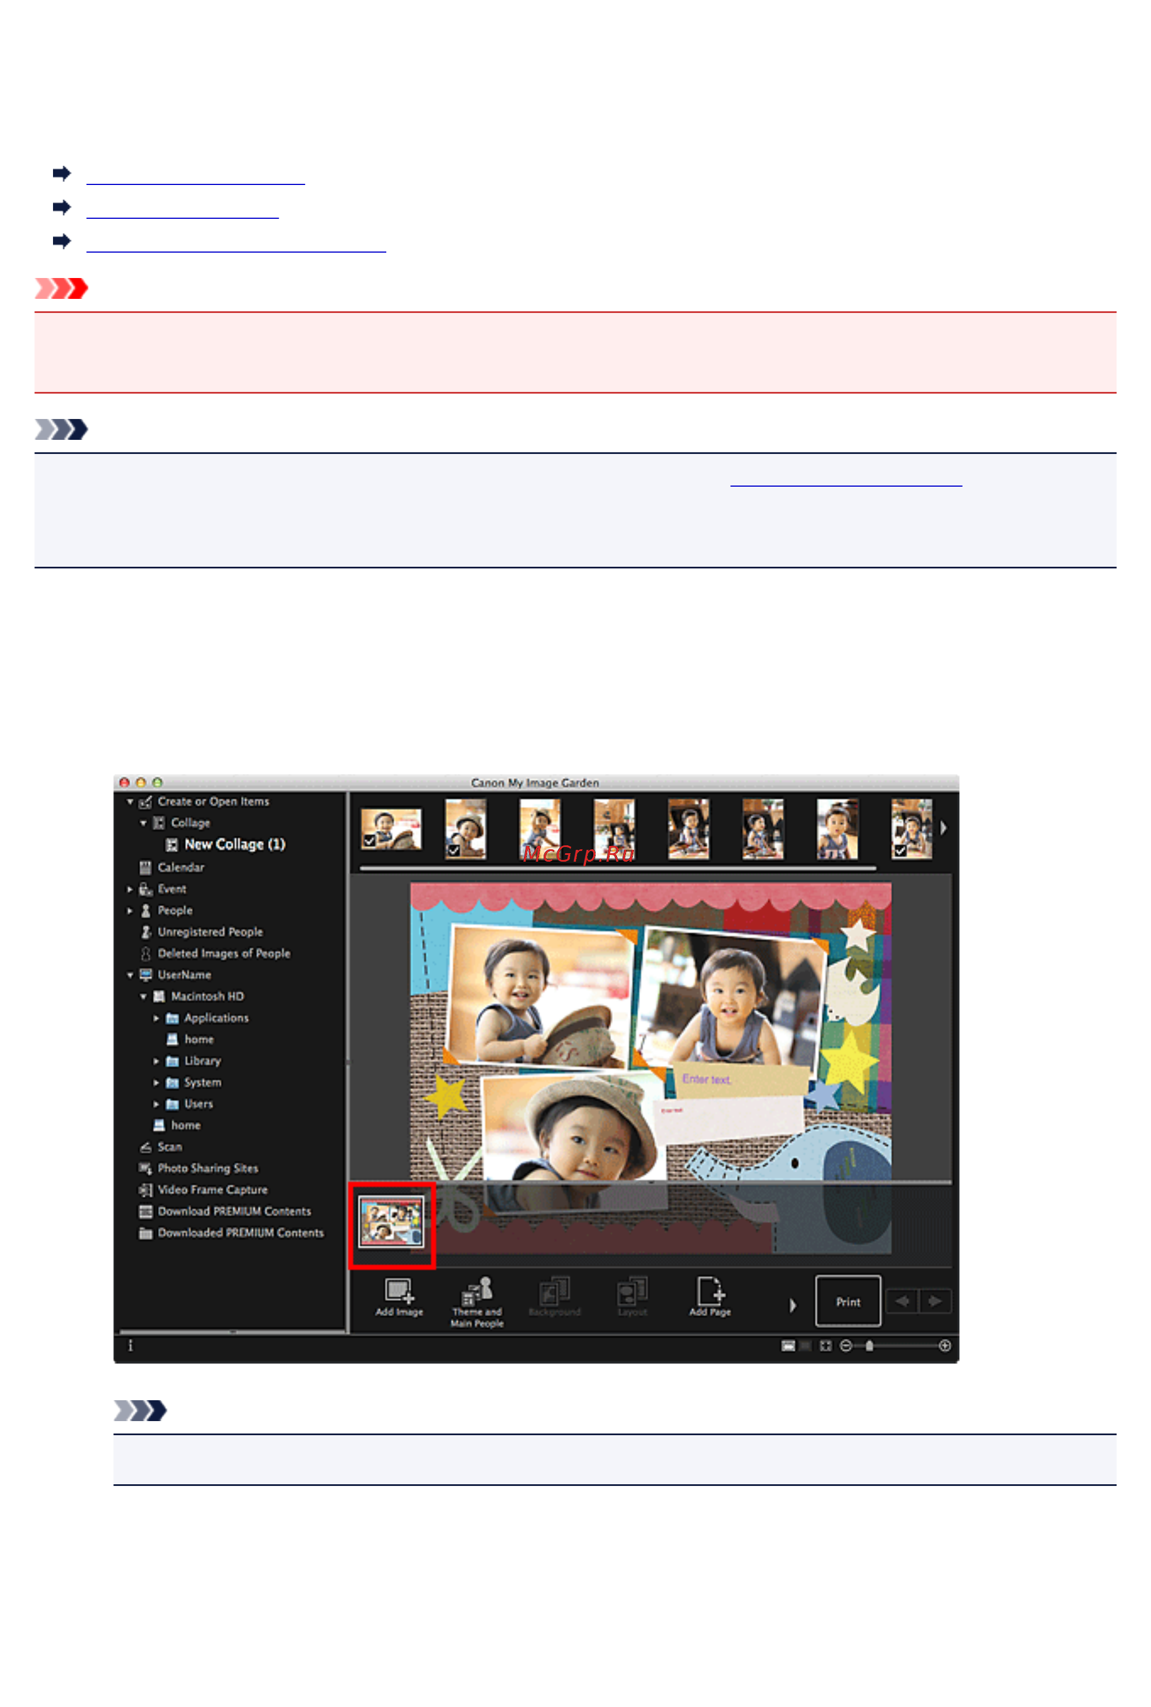Click the whole image view icon
This screenshot has width=1151, height=1707.
tap(825, 1345)
